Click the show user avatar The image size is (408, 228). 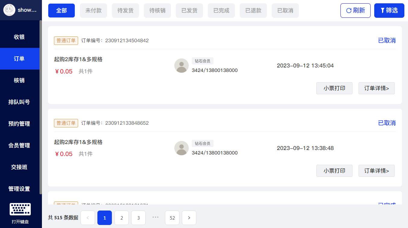[x=9, y=10]
